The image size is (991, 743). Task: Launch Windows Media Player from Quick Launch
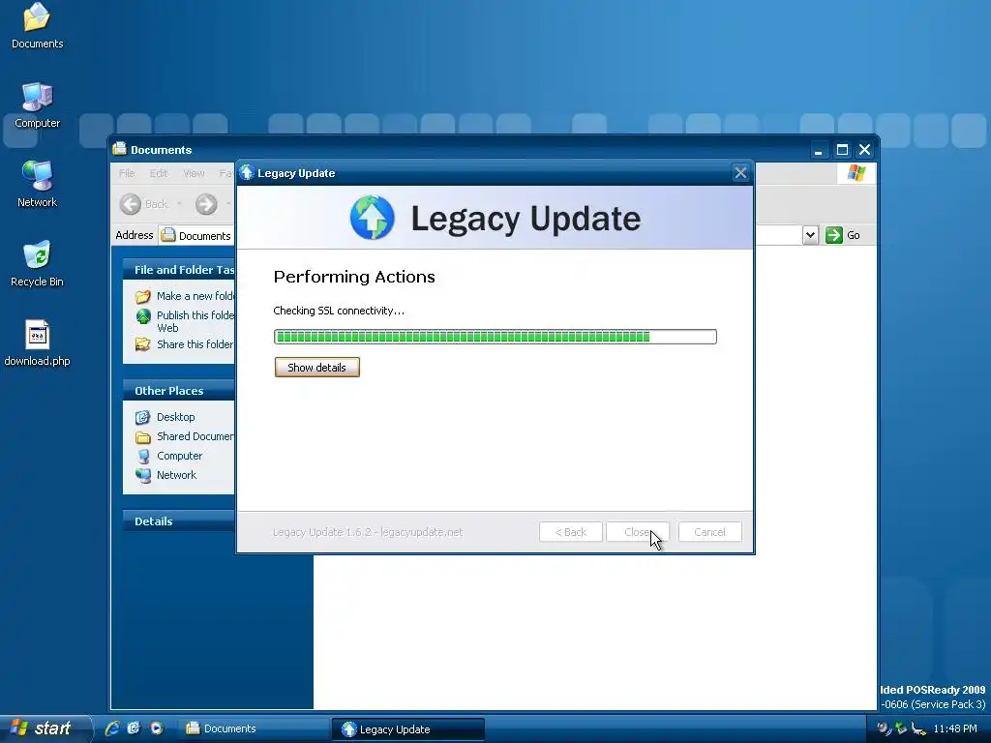(156, 728)
